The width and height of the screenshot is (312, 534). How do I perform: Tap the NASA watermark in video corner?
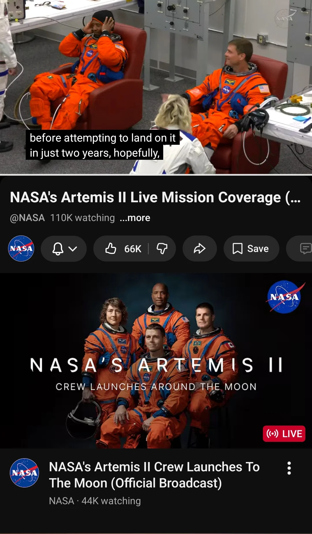285,18
